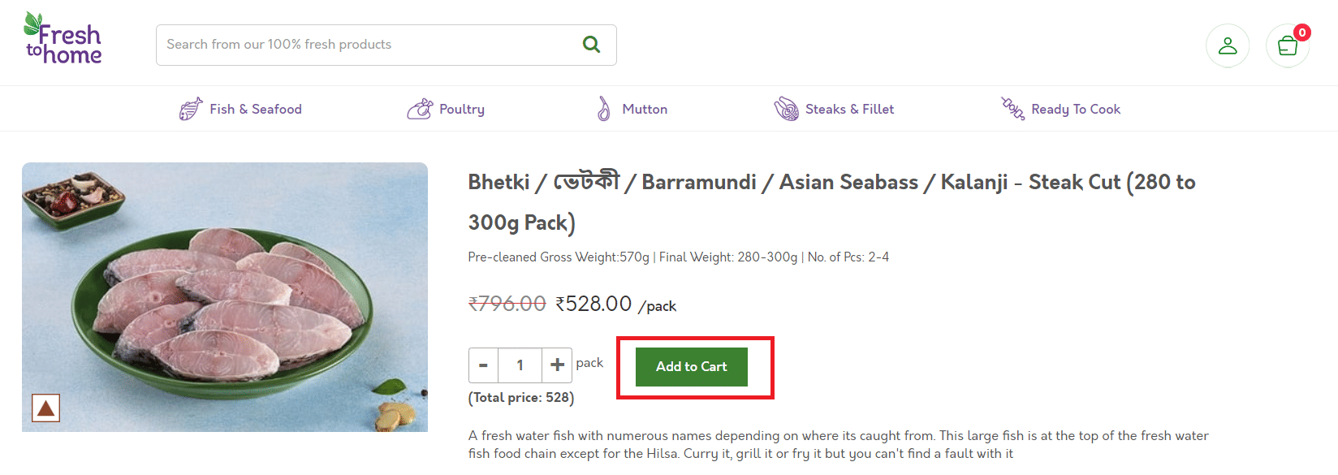Go to the Mutton category
This screenshot has height=475, width=1338.
point(645,109)
